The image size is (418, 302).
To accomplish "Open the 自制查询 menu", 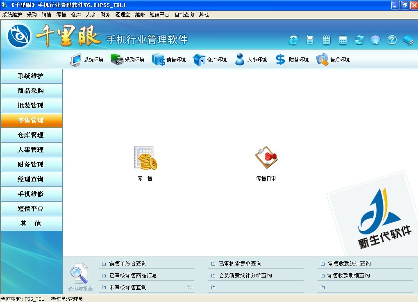I will tap(184, 15).
